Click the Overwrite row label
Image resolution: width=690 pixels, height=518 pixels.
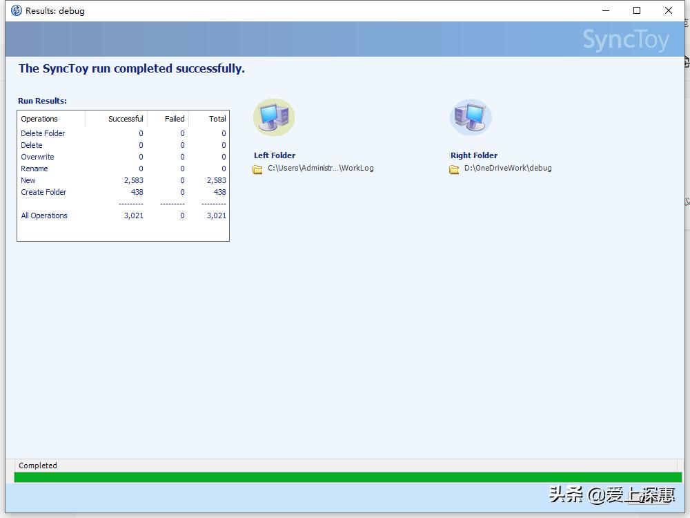[x=37, y=157]
